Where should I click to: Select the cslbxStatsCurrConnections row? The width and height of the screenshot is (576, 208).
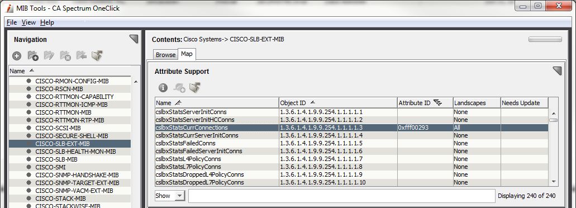[x=351, y=127]
